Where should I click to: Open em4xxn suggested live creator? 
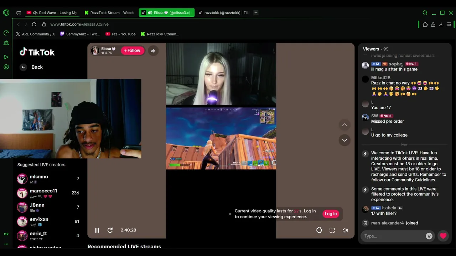pos(48,222)
